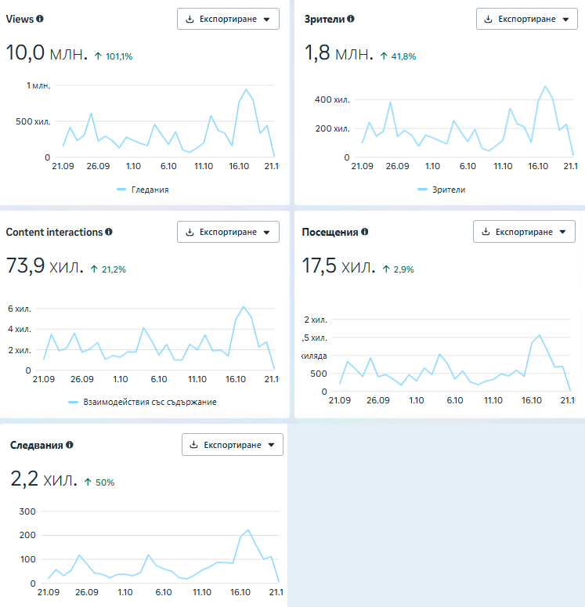The height and width of the screenshot is (607, 585).
Task: Expand the export dropdown arrow for Посещения
Action: click(562, 232)
